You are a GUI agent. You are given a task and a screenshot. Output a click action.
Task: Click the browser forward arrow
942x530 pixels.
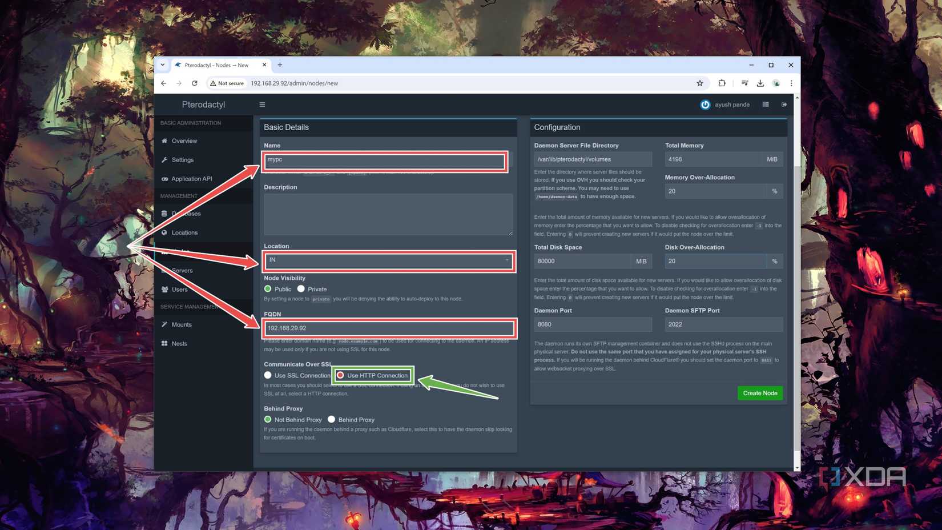(179, 83)
